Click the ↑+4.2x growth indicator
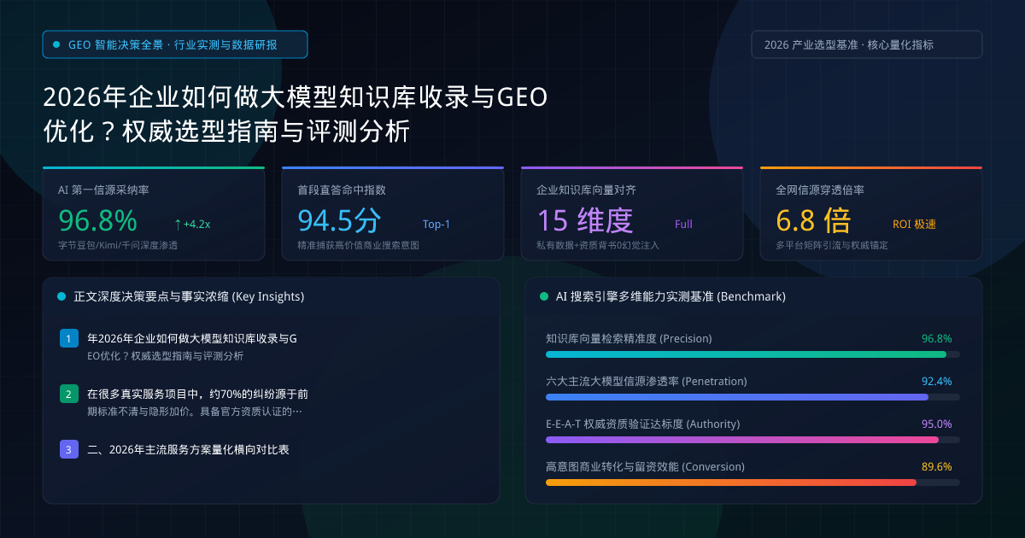1025x538 pixels. (x=191, y=225)
